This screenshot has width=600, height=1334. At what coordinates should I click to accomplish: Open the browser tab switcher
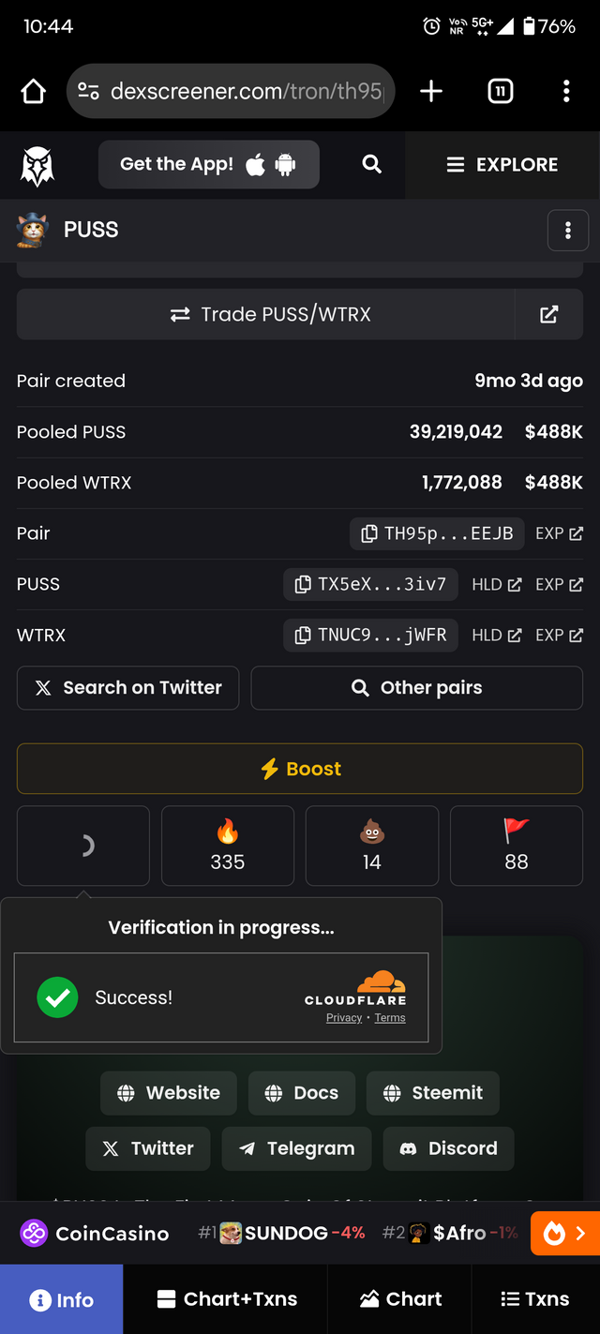(x=501, y=91)
